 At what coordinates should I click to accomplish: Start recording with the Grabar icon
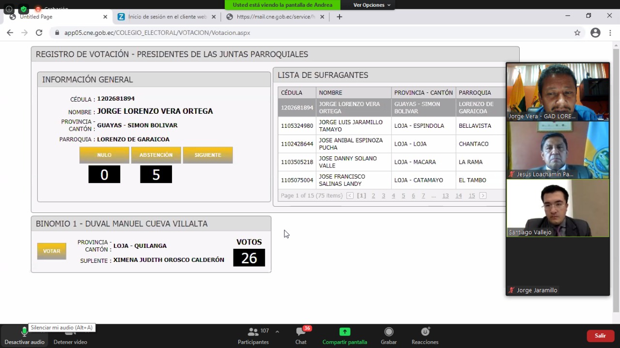point(388,332)
